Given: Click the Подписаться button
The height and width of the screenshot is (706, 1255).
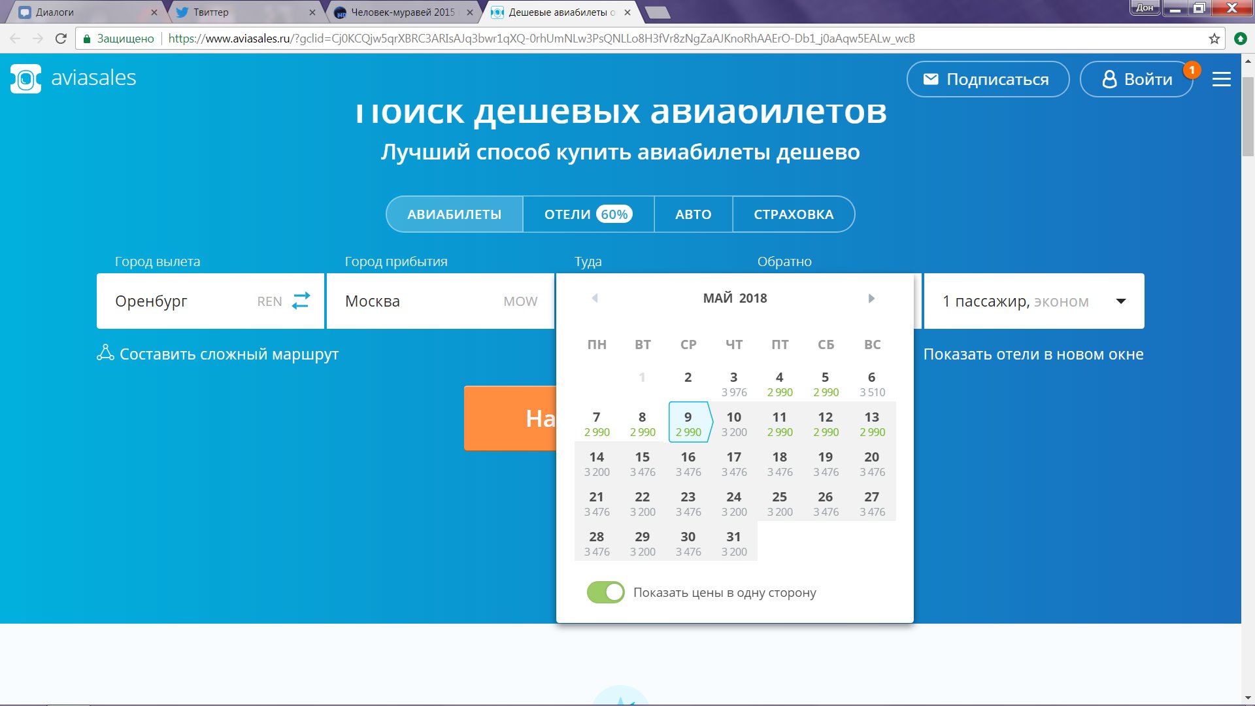Looking at the screenshot, I should (987, 79).
